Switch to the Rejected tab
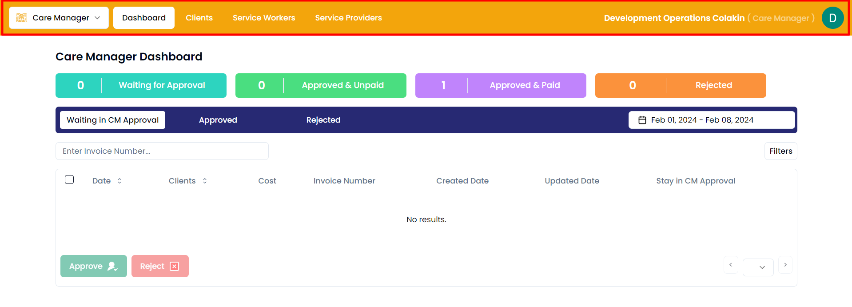Image resolution: width=852 pixels, height=307 pixels. coord(323,120)
